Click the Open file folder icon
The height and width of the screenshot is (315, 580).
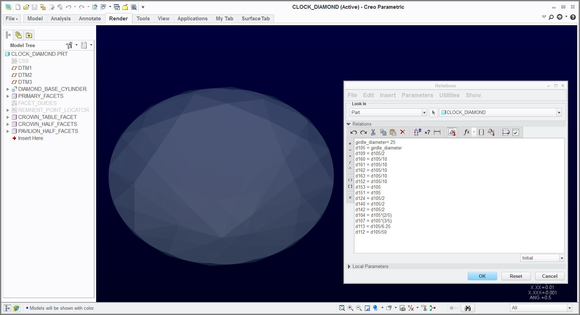pos(26,7)
